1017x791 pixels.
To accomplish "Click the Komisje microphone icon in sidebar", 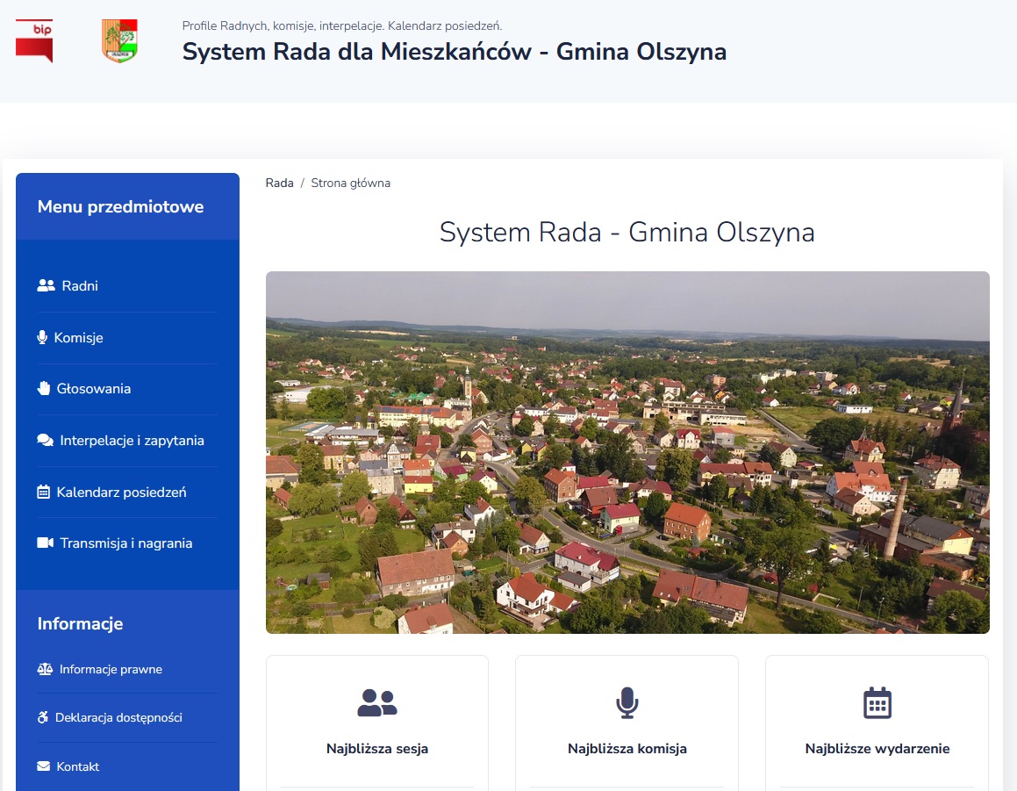I will [x=42, y=337].
